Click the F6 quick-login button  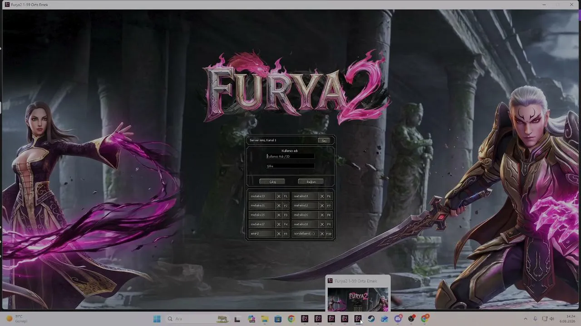[329, 196]
